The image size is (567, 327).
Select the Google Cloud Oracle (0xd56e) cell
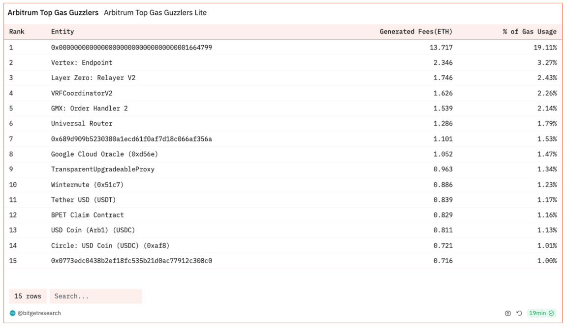pyautogui.click(x=104, y=154)
